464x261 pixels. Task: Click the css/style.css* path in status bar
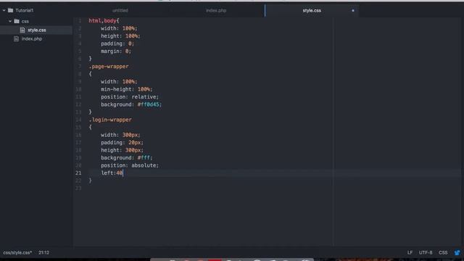click(17, 252)
